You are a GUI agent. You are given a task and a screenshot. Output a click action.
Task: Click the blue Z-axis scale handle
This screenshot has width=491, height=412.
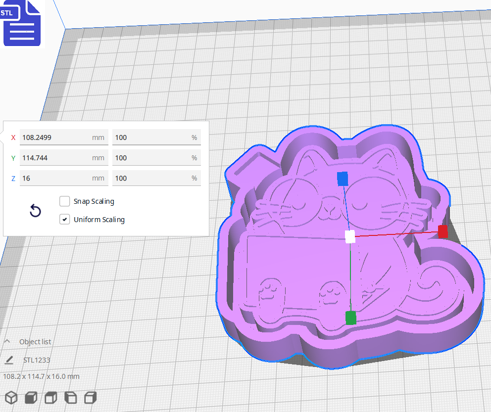click(x=342, y=179)
